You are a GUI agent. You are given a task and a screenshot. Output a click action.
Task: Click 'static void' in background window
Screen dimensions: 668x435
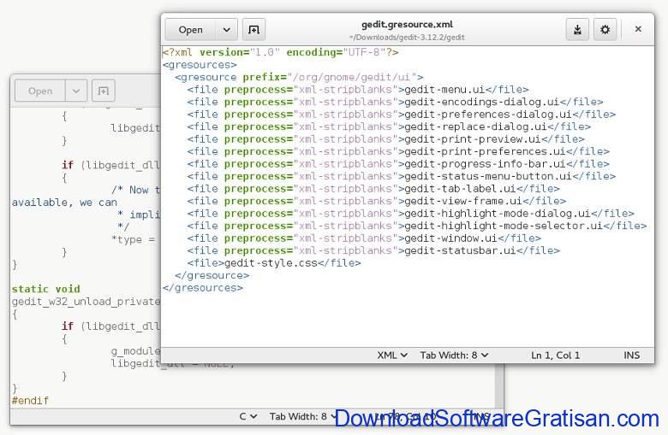click(x=46, y=289)
